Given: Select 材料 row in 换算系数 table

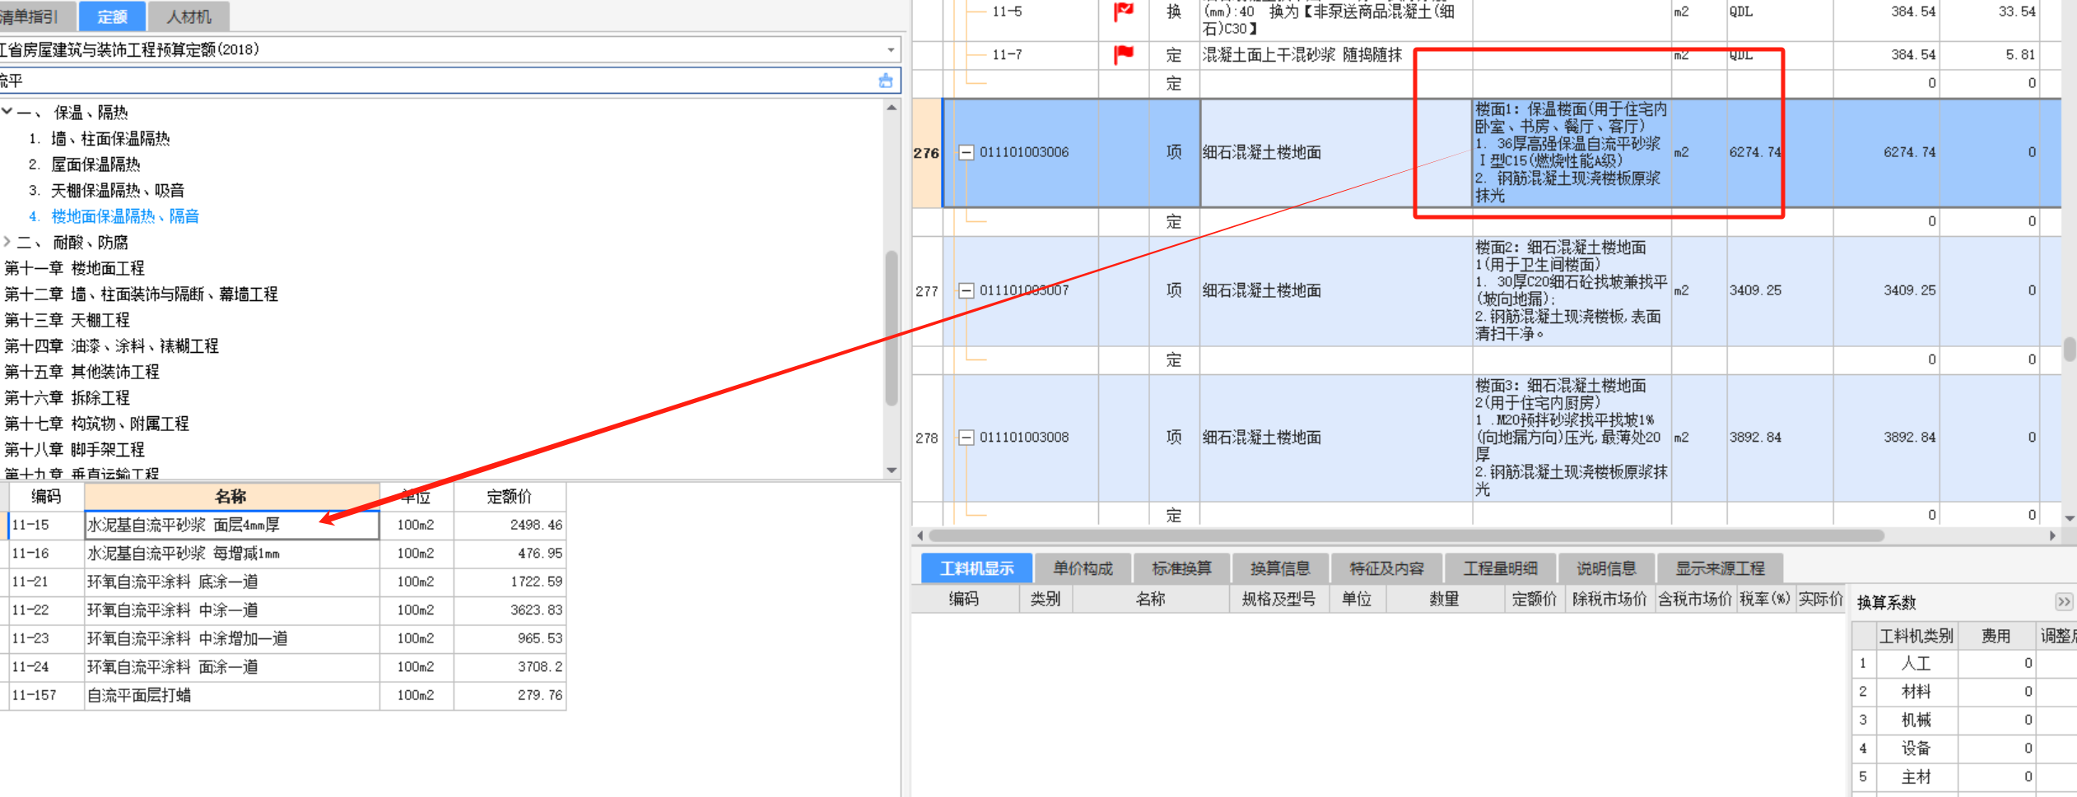Looking at the screenshot, I should click(1963, 692).
